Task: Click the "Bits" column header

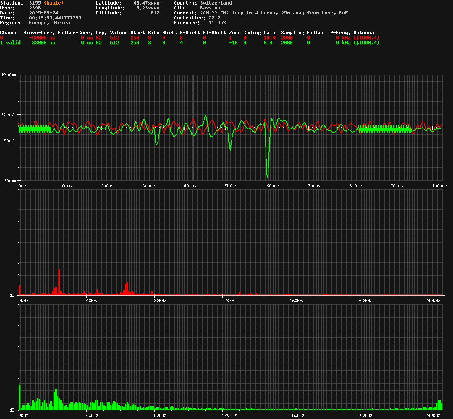Action: point(153,33)
